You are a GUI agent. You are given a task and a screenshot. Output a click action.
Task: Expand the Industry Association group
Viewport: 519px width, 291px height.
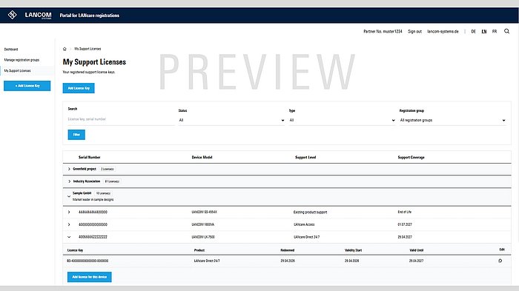point(69,181)
